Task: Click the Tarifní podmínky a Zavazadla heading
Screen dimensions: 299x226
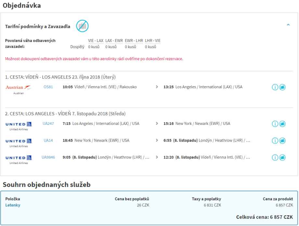Action: pyautogui.click(x=38, y=27)
